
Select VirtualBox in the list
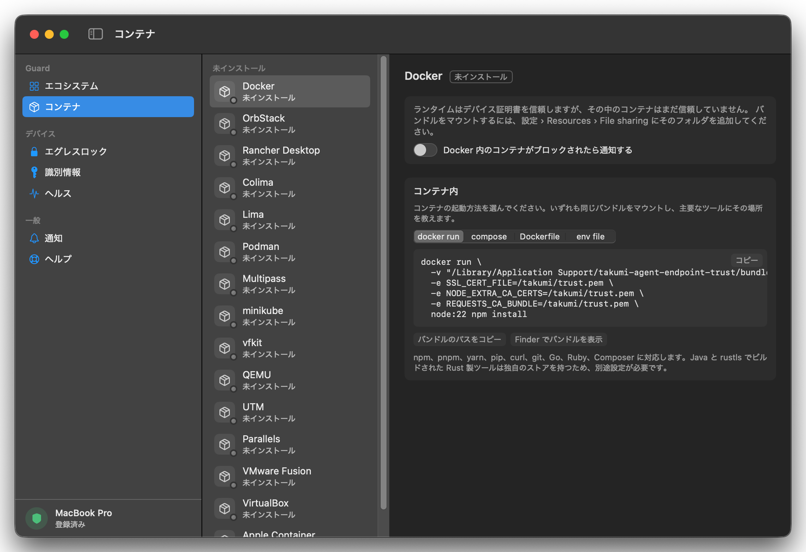(290, 508)
